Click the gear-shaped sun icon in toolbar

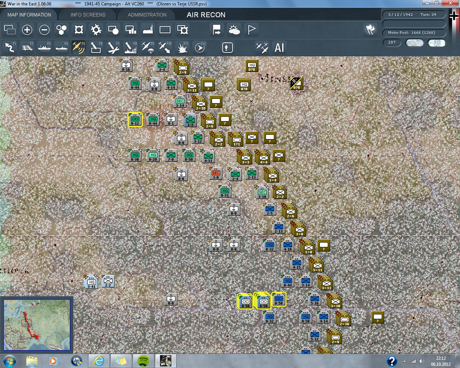coord(96,30)
